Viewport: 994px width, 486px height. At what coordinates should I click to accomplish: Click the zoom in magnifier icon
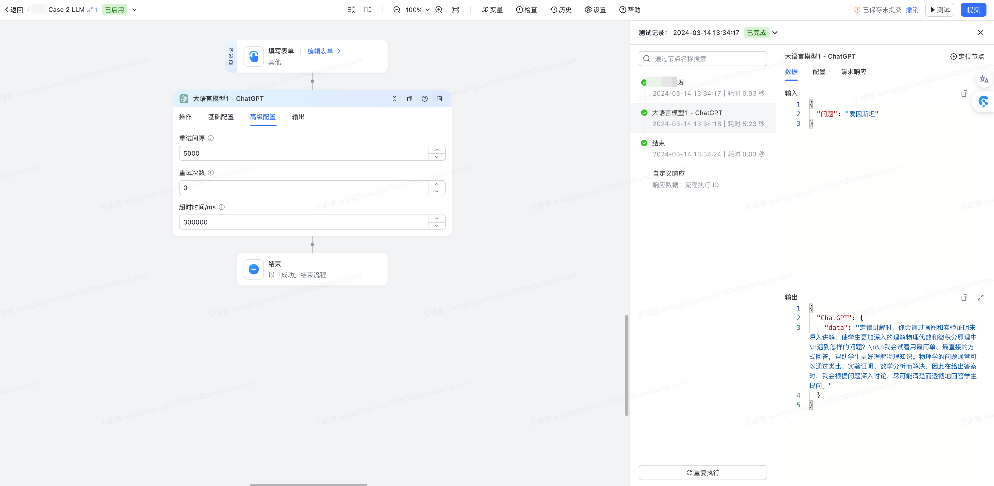(439, 10)
